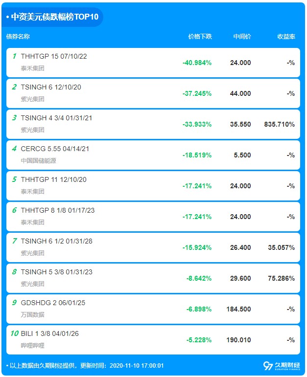Screen dimensions: 307x377
Task: Open THHTGP 8 1/8 01/17/23 entry
Action: pos(58,210)
